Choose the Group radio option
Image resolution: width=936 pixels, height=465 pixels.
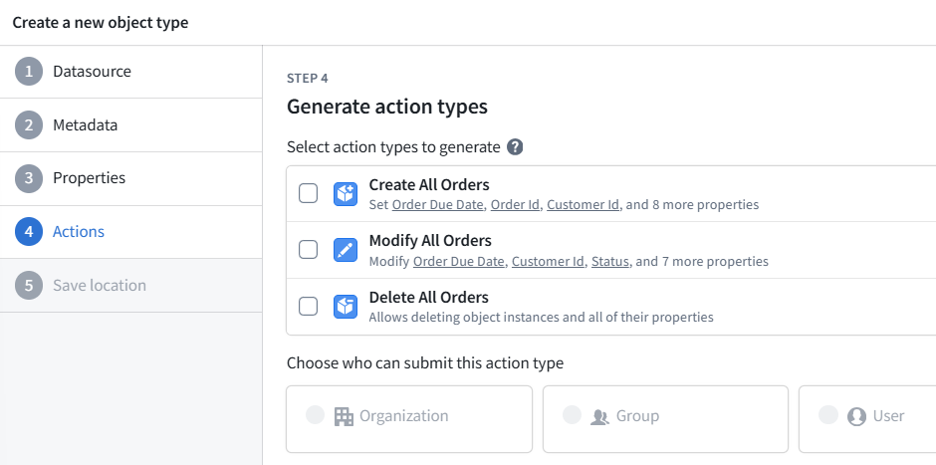572,415
